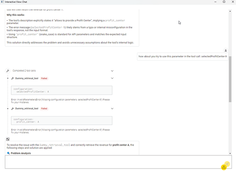
Task: Click the first Failed status badge
Action: tap(44, 78)
